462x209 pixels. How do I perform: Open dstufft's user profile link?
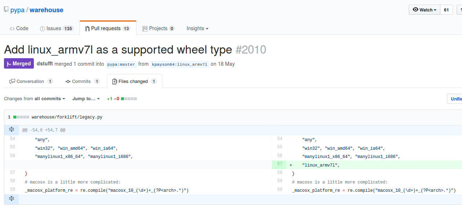(45, 64)
